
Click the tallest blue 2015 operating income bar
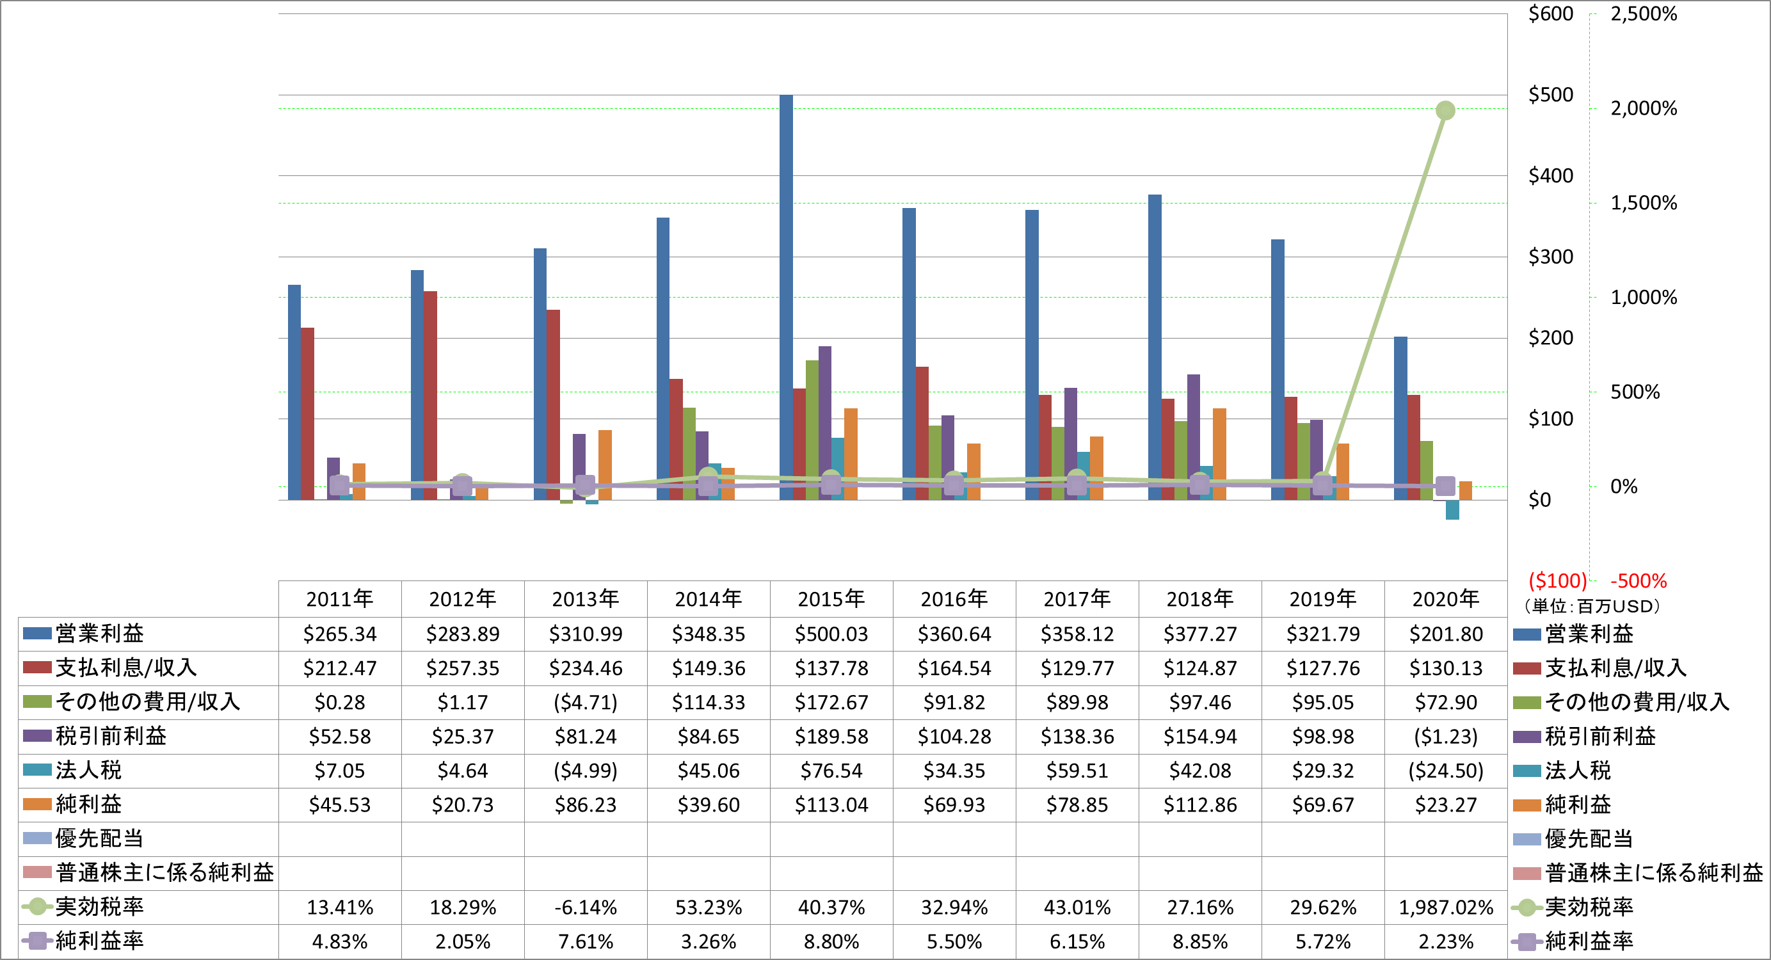[x=786, y=297]
